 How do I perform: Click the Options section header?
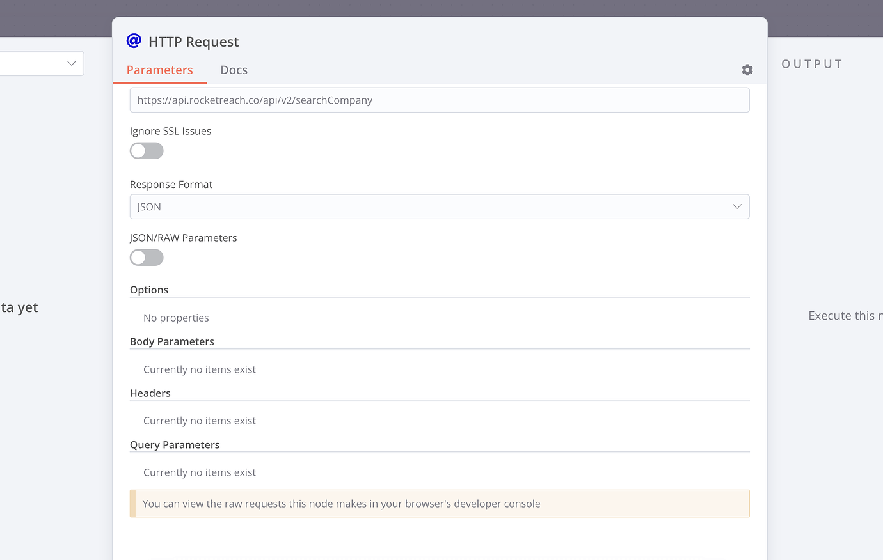[x=149, y=290]
